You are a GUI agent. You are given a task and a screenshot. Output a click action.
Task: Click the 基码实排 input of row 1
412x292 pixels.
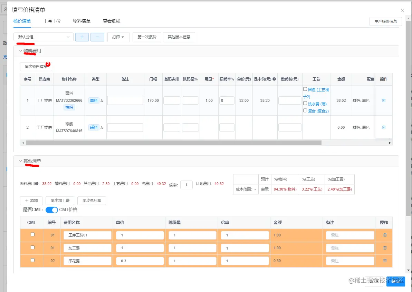[x=172, y=100]
